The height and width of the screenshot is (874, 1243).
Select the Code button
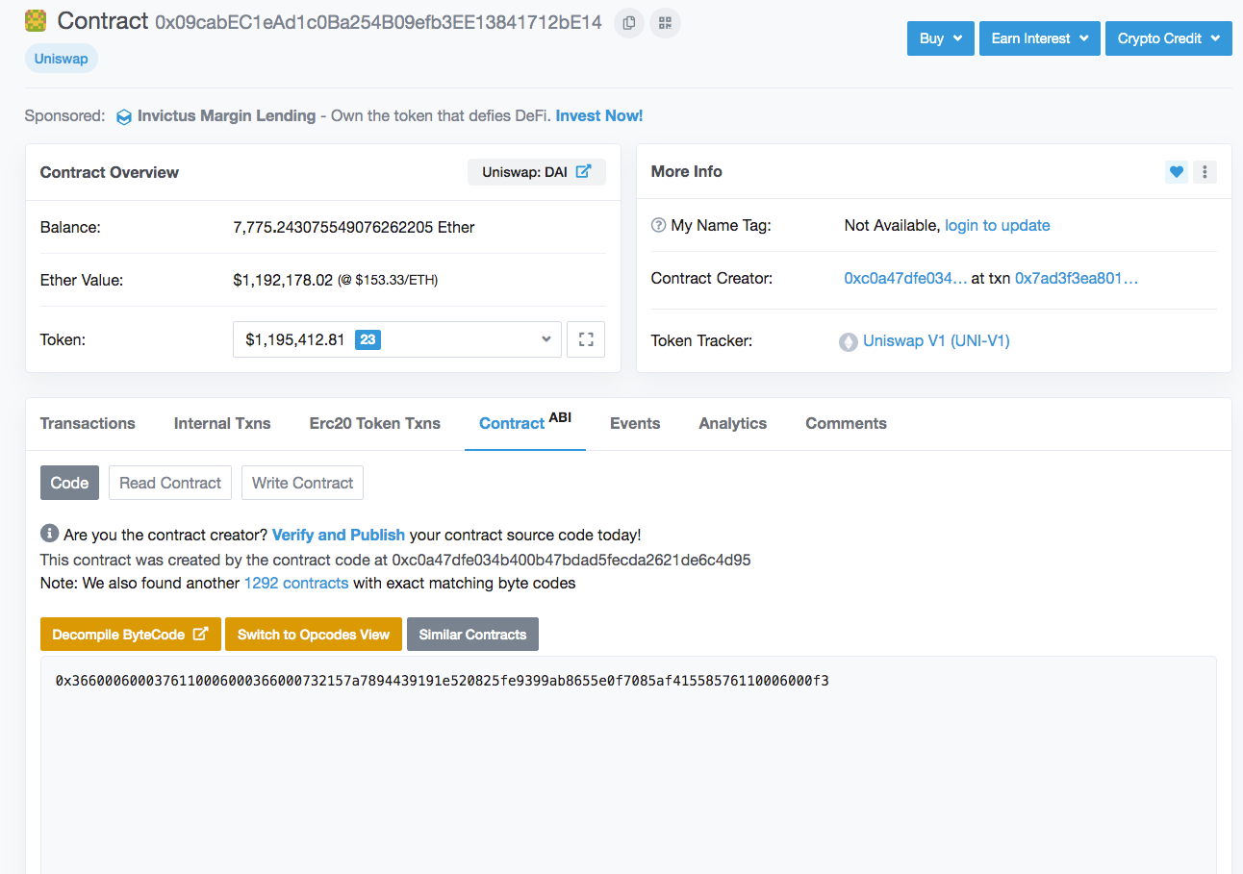point(69,483)
